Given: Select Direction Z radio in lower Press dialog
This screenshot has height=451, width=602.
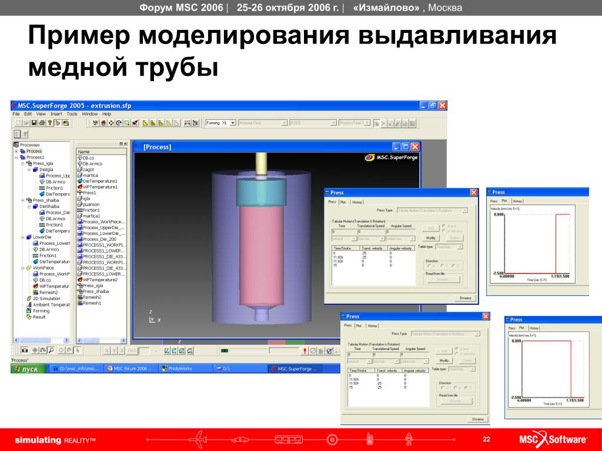Looking at the screenshot, I should pyautogui.click(x=466, y=388).
